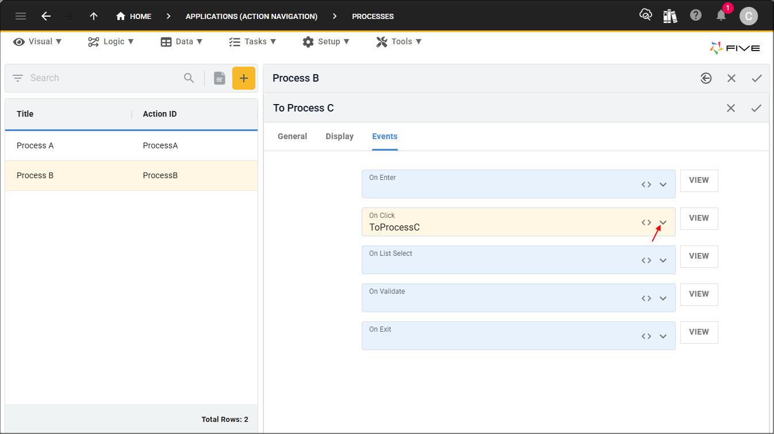Click VIEW button for On Click

click(x=699, y=218)
